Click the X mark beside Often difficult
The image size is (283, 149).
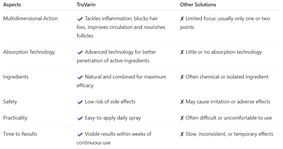coord(182,118)
